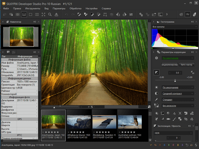Open the Инструменты menu
Viewport: 199px width, 149px height.
(x=33, y=8)
